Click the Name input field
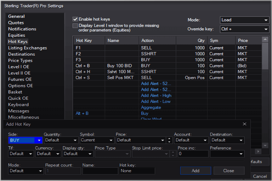272x181 pixels. (x=100, y=171)
